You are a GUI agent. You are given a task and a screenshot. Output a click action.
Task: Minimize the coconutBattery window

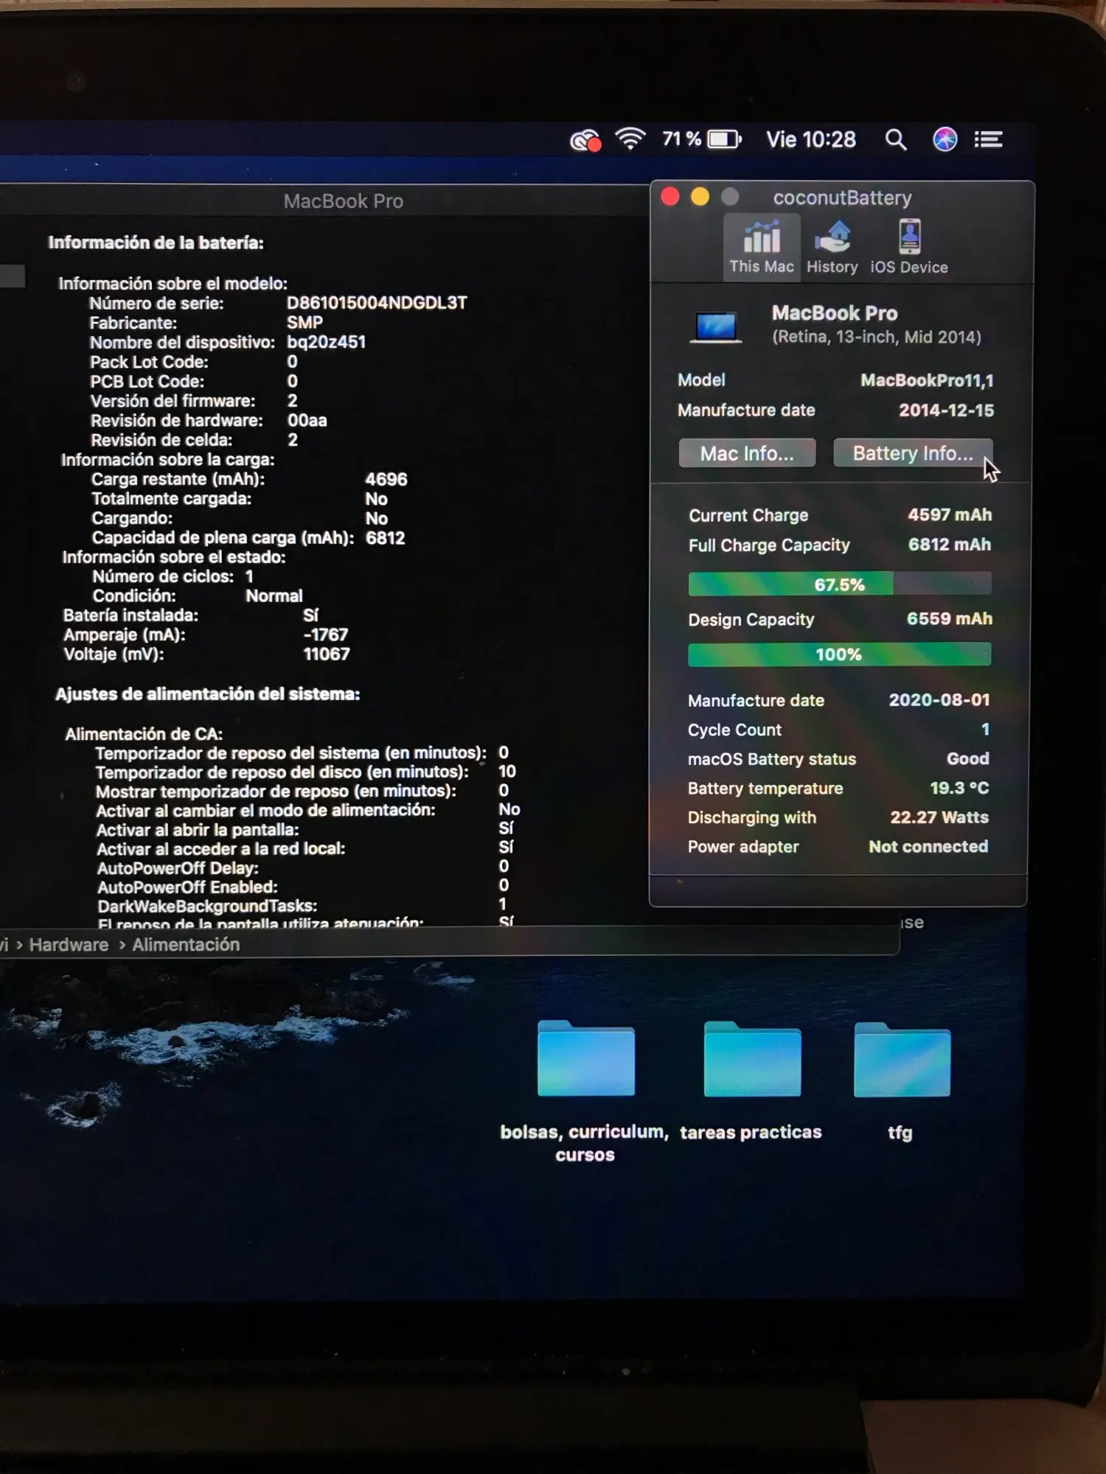point(700,197)
